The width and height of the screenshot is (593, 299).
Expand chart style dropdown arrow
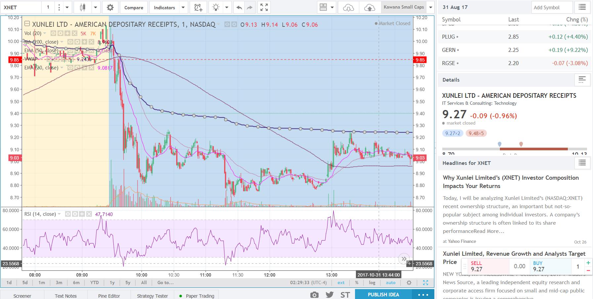click(x=96, y=7)
